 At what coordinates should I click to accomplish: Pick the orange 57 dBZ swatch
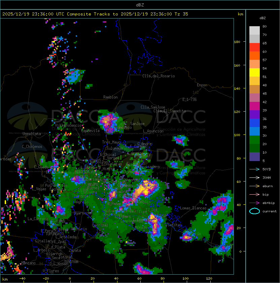254,56
